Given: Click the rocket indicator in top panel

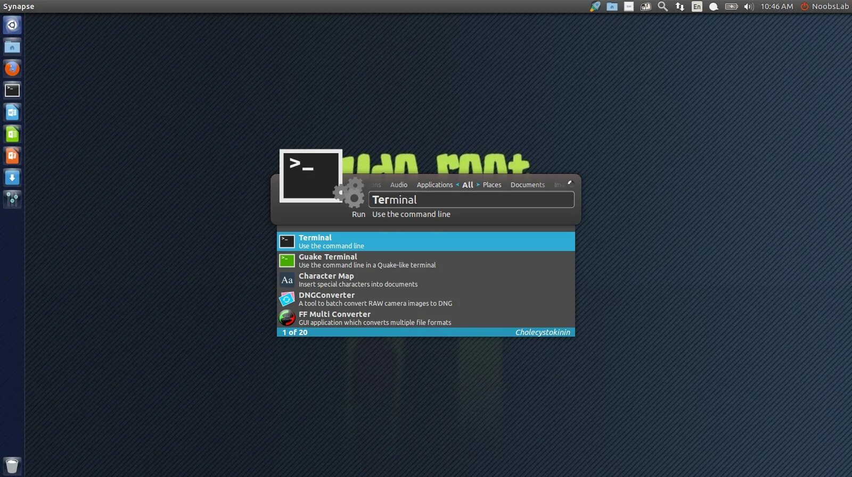Looking at the screenshot, I should tap(595, 6).
